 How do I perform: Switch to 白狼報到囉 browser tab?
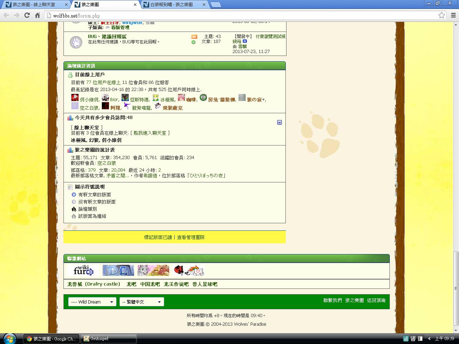(x=171, y=5)
